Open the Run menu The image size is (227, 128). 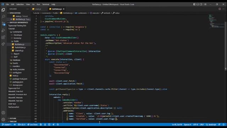[x=38, y=4]
